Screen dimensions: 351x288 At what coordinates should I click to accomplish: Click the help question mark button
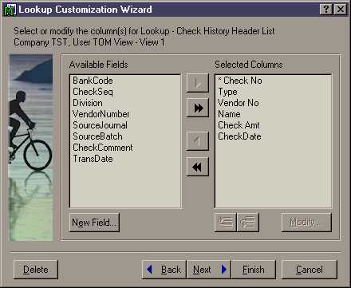pyautogui.click(x=325, y=10)
